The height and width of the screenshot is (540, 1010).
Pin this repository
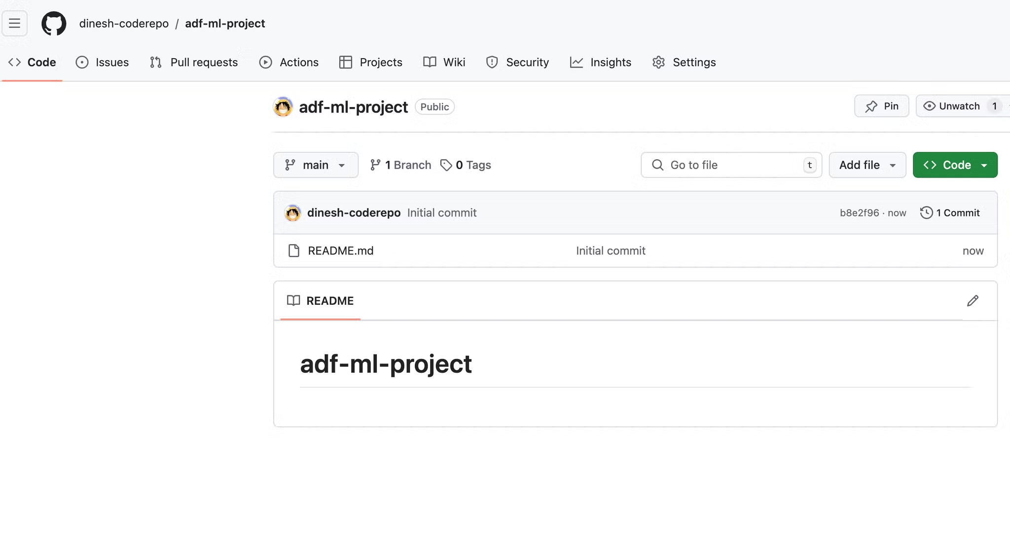[881, 106]
